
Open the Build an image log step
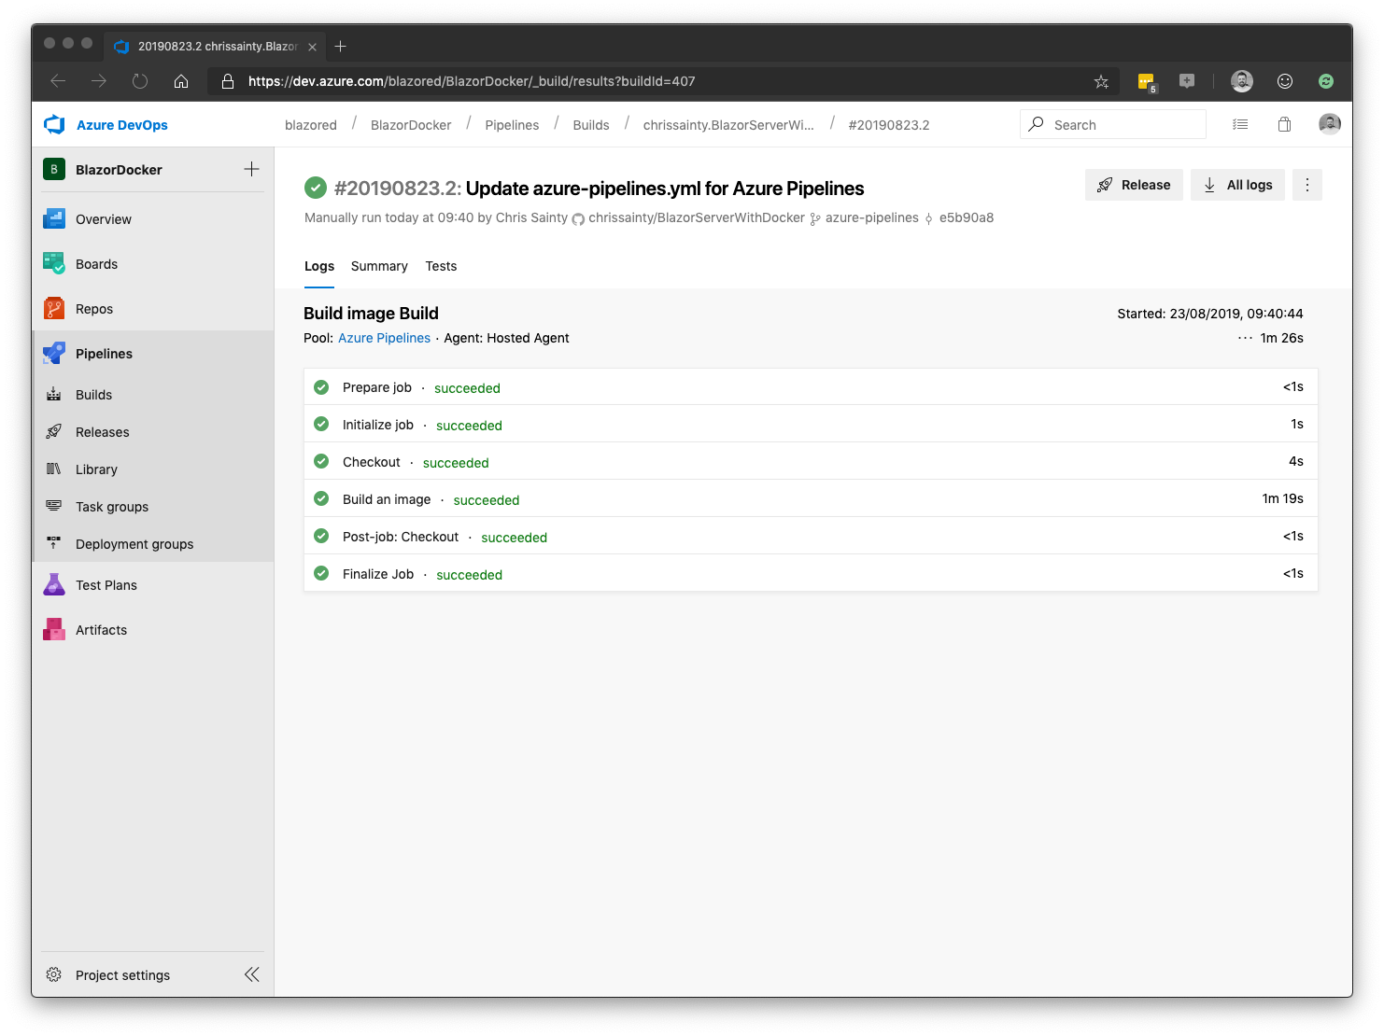[811, 498]
